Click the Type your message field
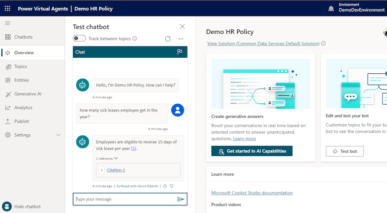387x213 pixels. pos(125,199)
